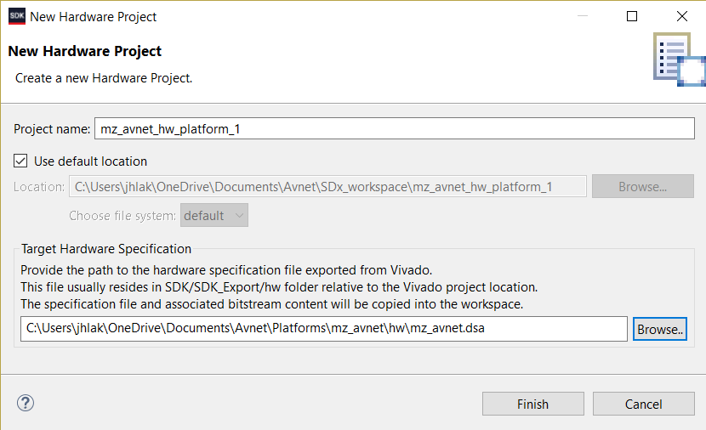The height and width of the screenshot is (430, 706).
Task: Click the bold New Hardware Project heading
Action: click(x=85, y=51)
